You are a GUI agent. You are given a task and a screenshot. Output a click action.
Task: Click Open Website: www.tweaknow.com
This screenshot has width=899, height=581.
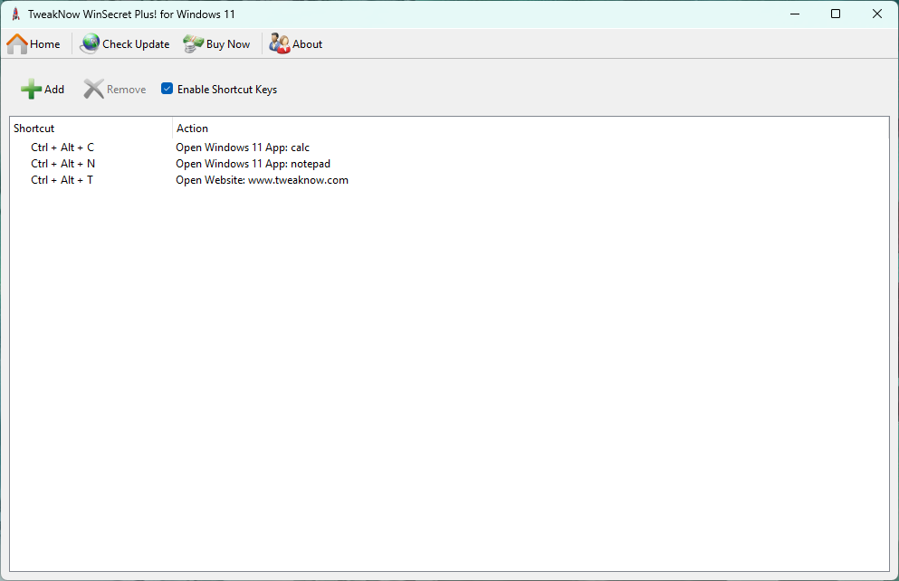262,180
